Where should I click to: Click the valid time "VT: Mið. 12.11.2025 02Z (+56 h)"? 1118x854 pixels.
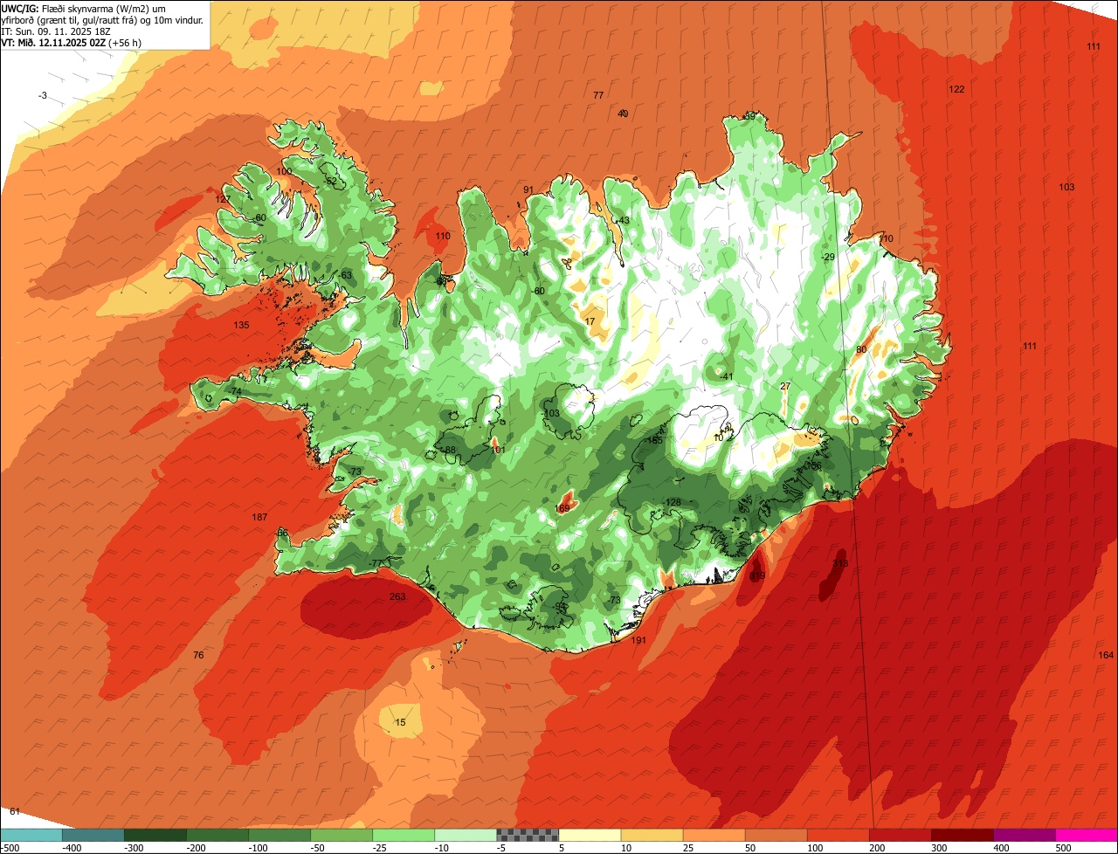(x=72, y=42)
